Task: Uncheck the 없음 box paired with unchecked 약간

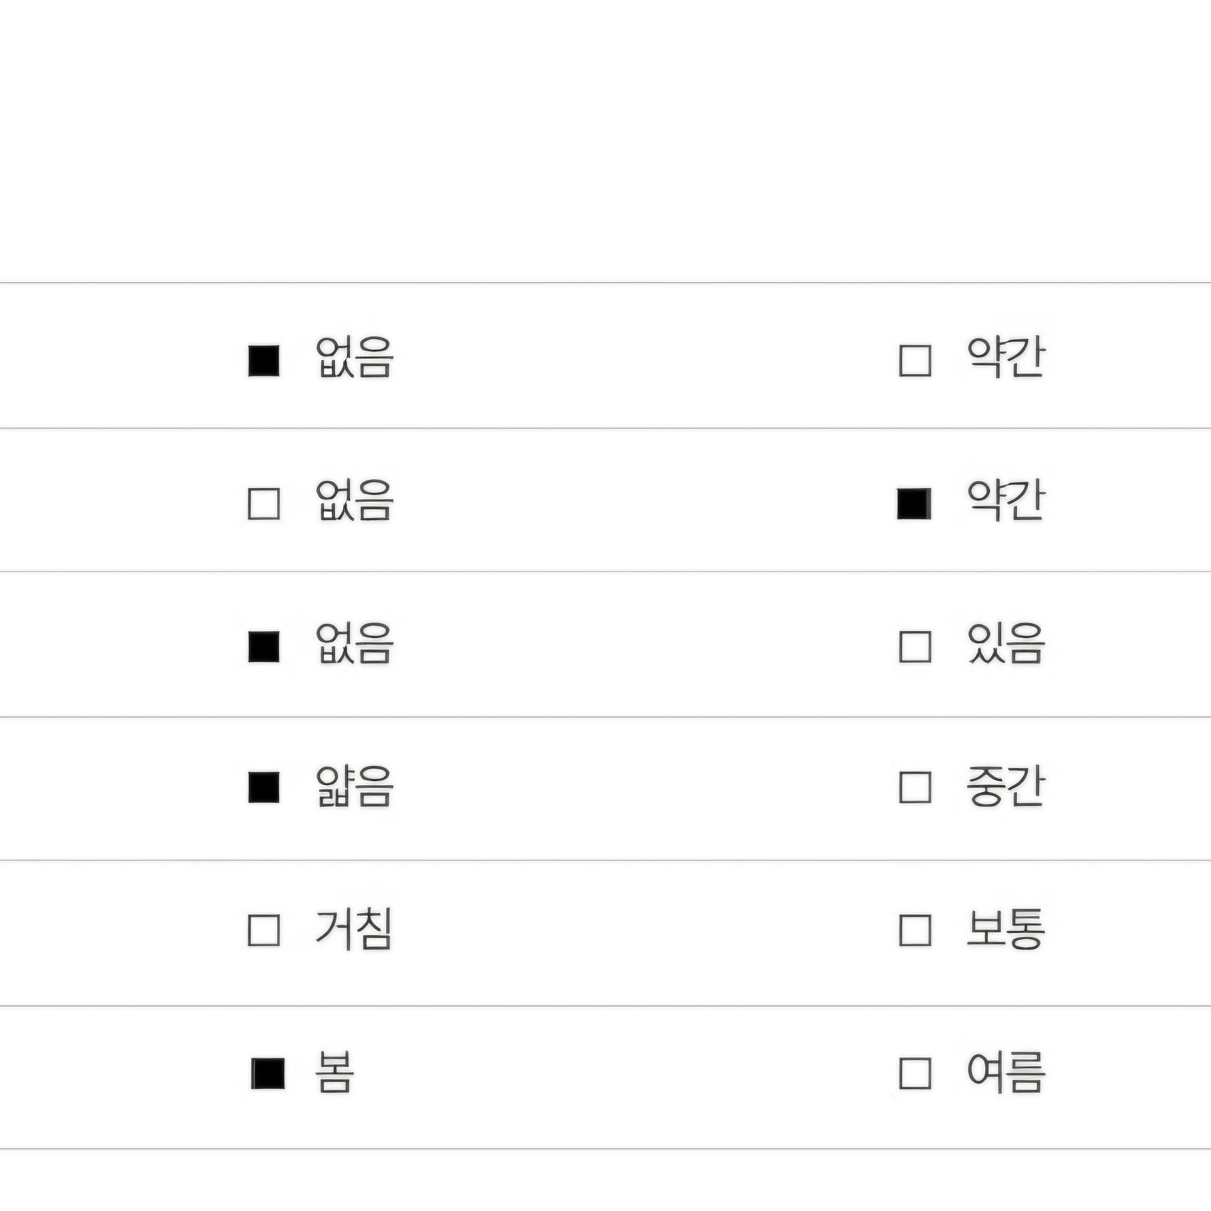Action: pos(264,360)
